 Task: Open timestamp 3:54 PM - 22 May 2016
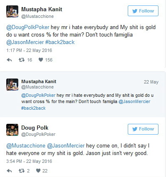29,161
